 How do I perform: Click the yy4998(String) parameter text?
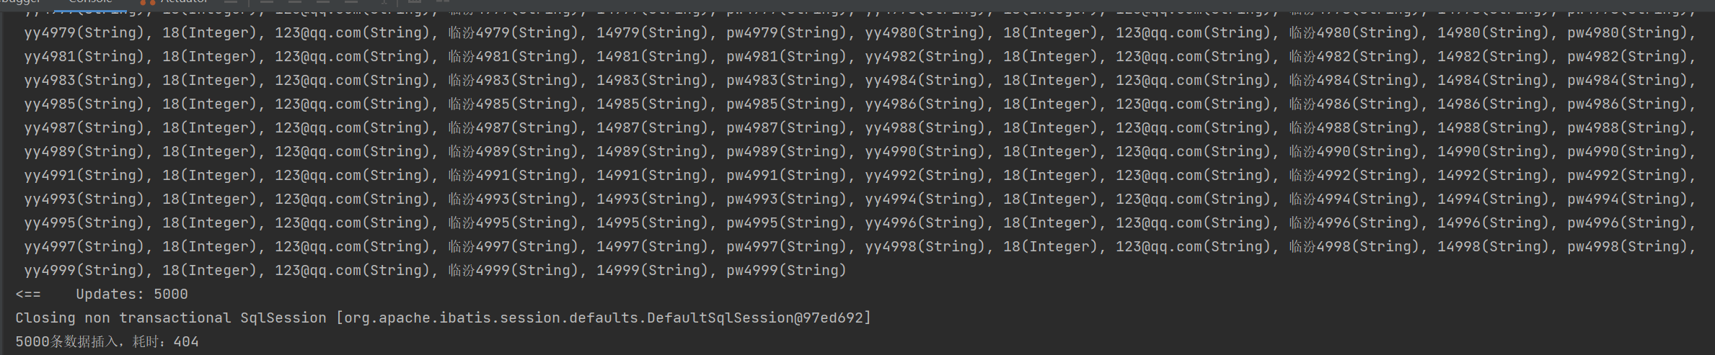(x=925, y=247)
